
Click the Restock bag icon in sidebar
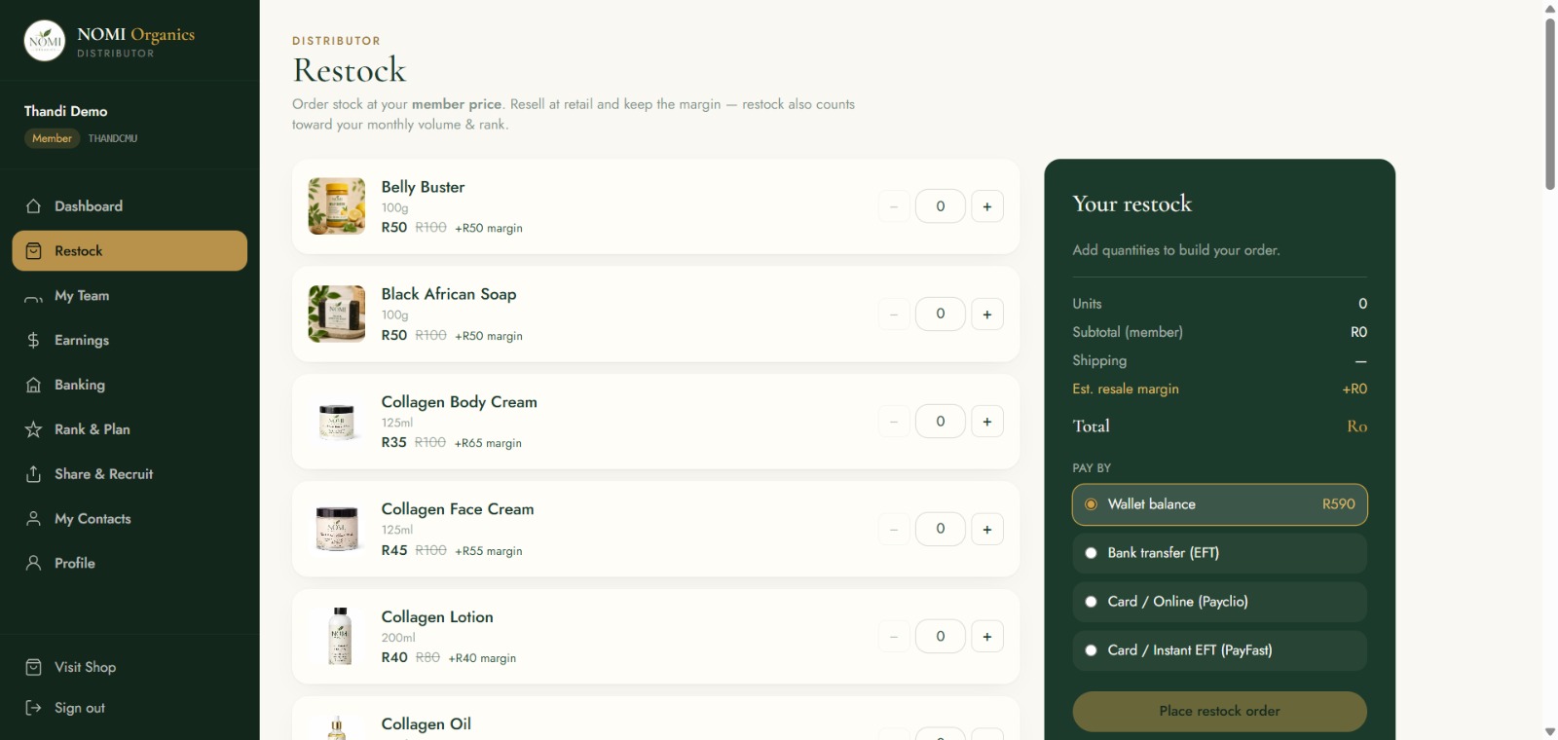pos(33,251)
